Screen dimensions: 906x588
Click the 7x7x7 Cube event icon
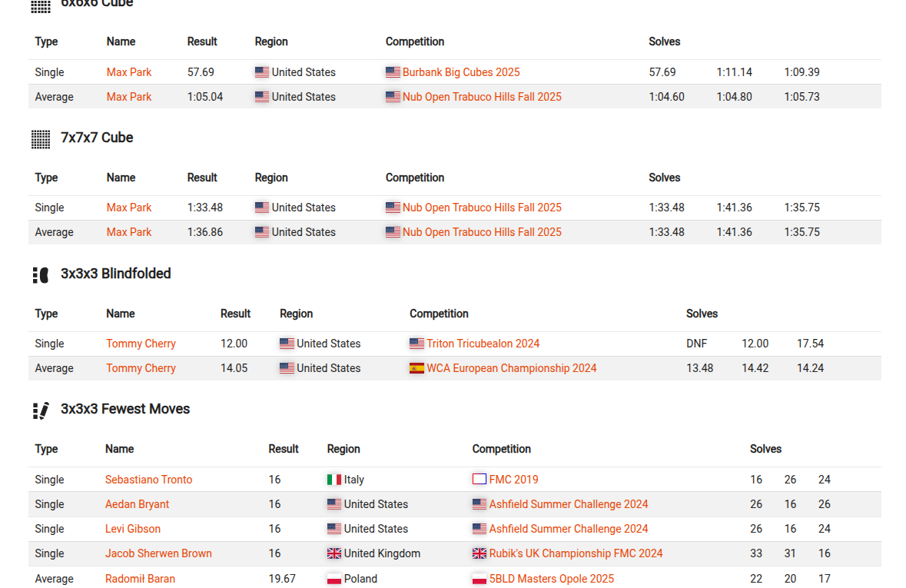pyautogui.click(x=41, y=139)
